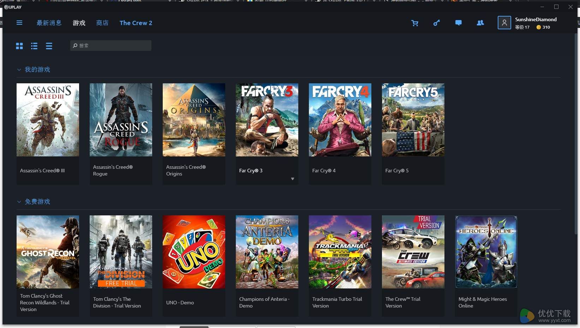
Task: Open the shopping cart
Action: point(415,23)
